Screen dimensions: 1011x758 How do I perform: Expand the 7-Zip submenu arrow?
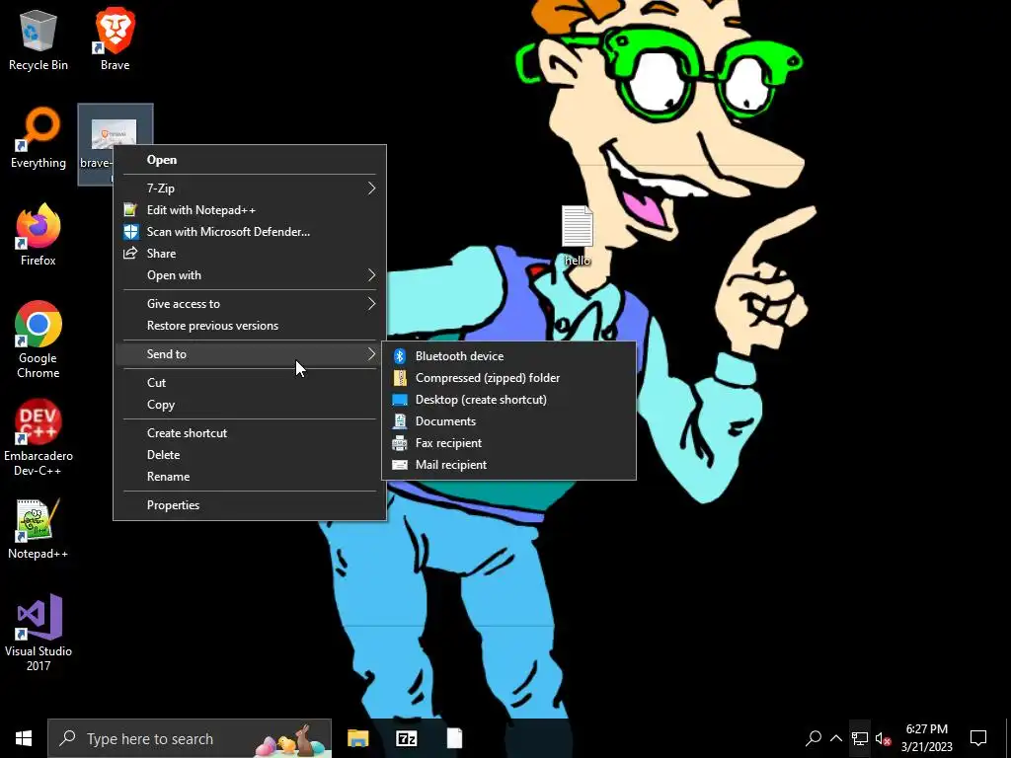(x=371, y=189)
